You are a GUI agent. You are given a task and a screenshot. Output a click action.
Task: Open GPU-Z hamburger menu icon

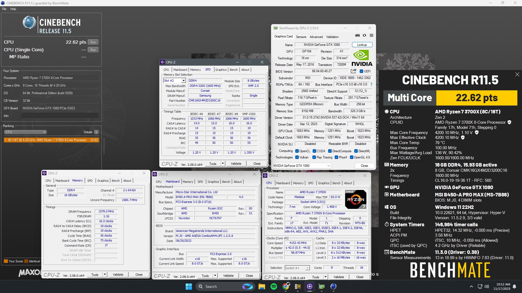coord(371,36)
